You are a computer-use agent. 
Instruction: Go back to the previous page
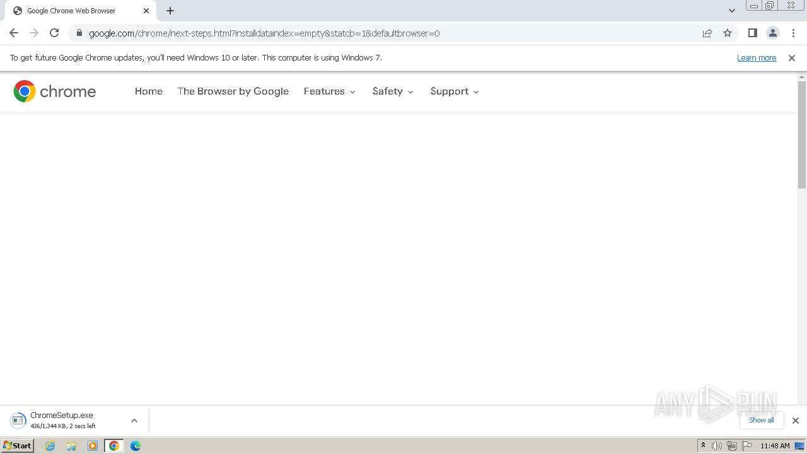(x=14, y=33)
